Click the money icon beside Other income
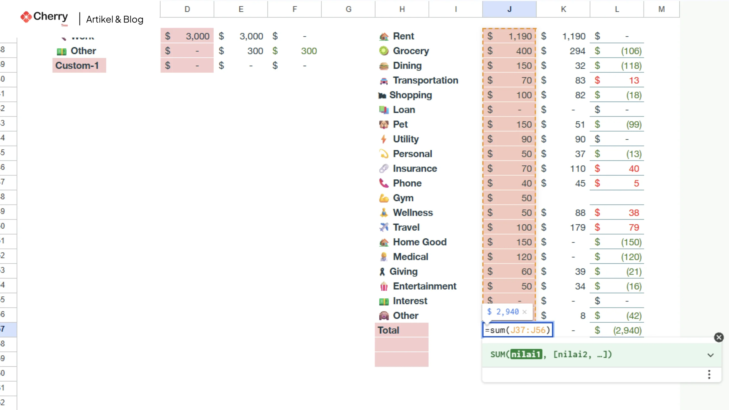This screenshot has width=729, height=410. [x=62, y=52]
